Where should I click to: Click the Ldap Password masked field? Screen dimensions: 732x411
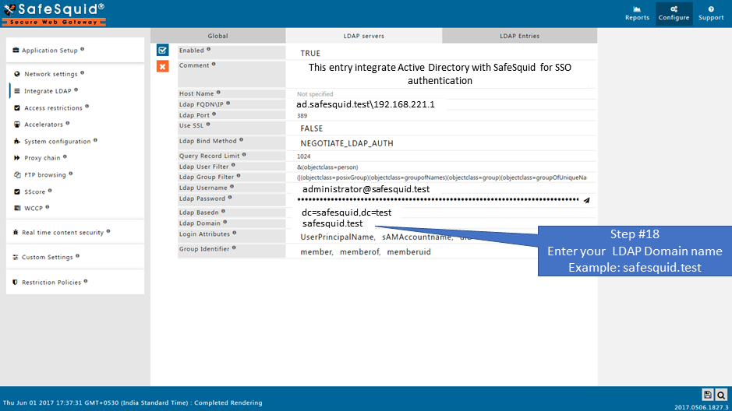[x=438, y=199]
